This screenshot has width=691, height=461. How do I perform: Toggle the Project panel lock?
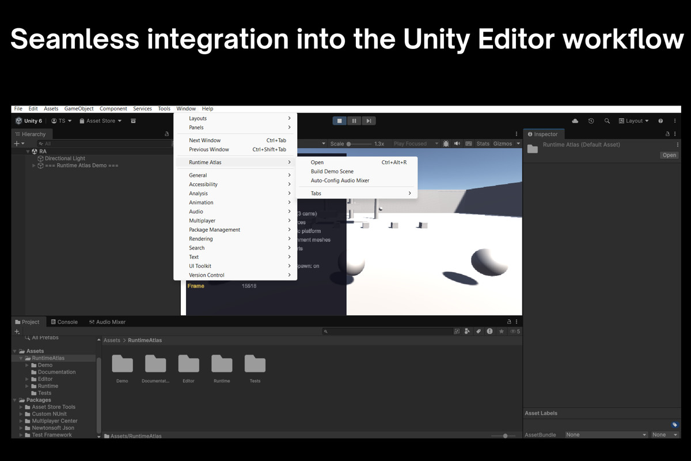click(x=508, y=322)
